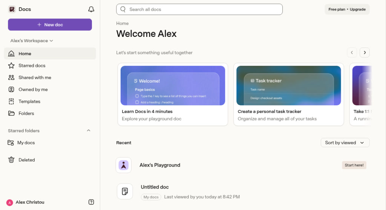
Task: Open the Sort by viewed dropdown
Action: (345, 143)
